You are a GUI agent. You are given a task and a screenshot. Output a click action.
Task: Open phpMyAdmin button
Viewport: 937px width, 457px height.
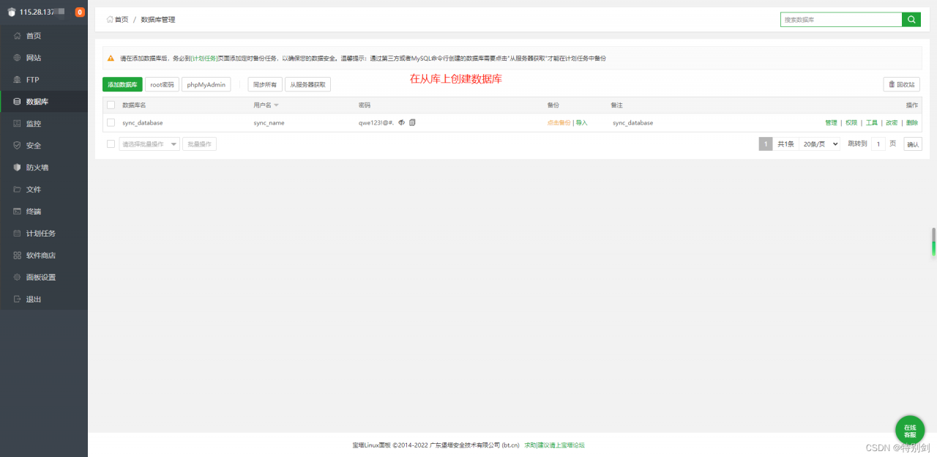[x=206, y=85]
